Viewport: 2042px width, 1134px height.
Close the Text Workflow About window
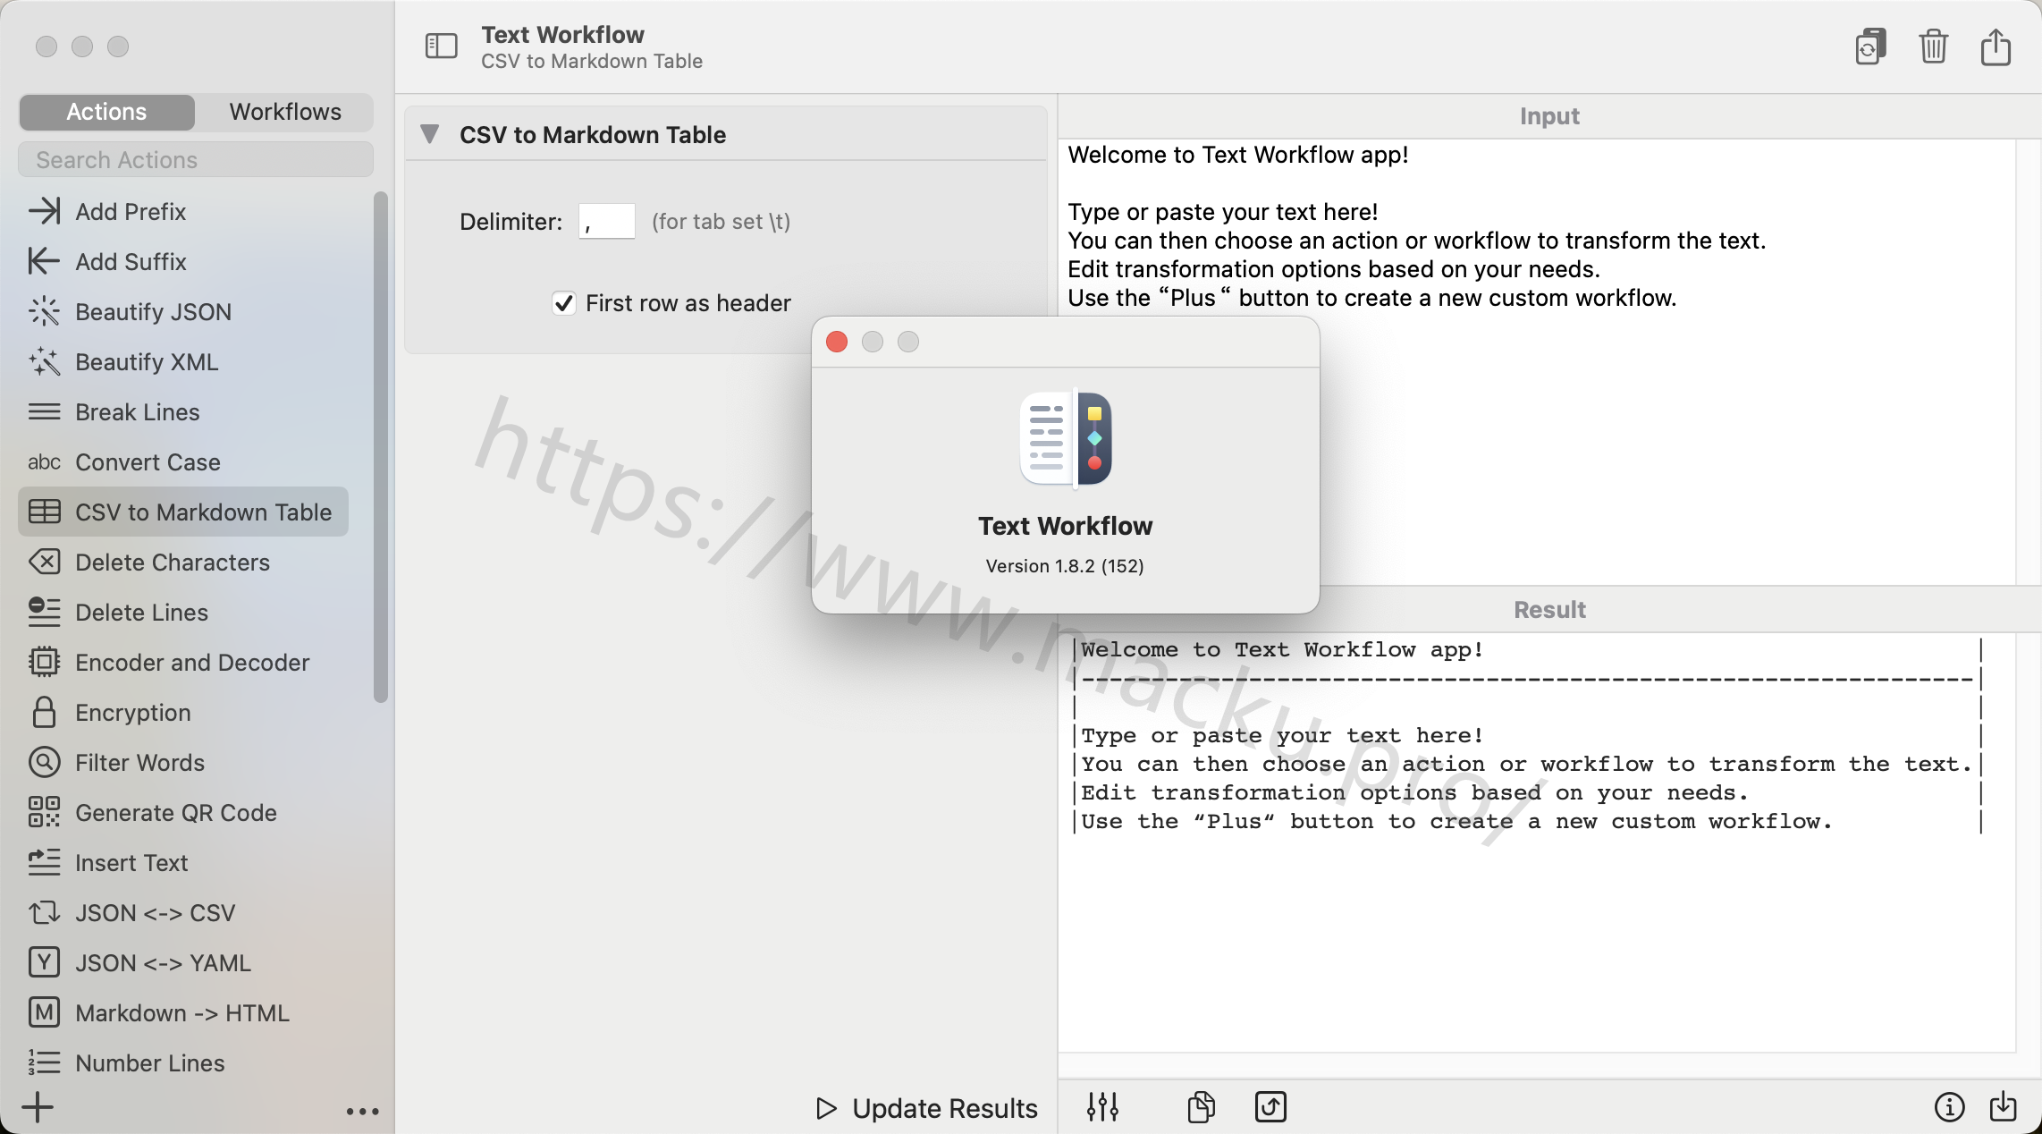[837, 342]
